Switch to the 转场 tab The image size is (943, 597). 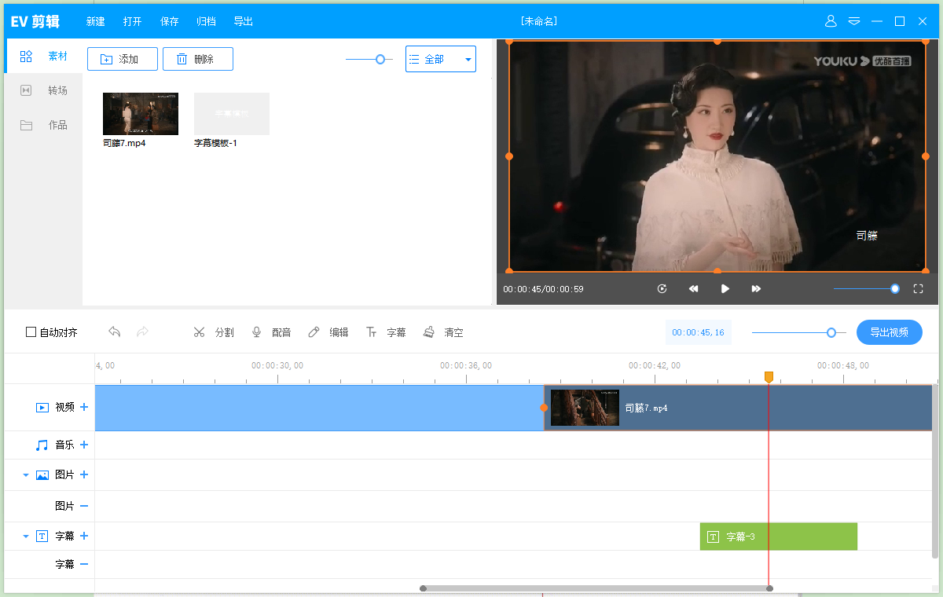pyautogui.click(x=43, y=90)
